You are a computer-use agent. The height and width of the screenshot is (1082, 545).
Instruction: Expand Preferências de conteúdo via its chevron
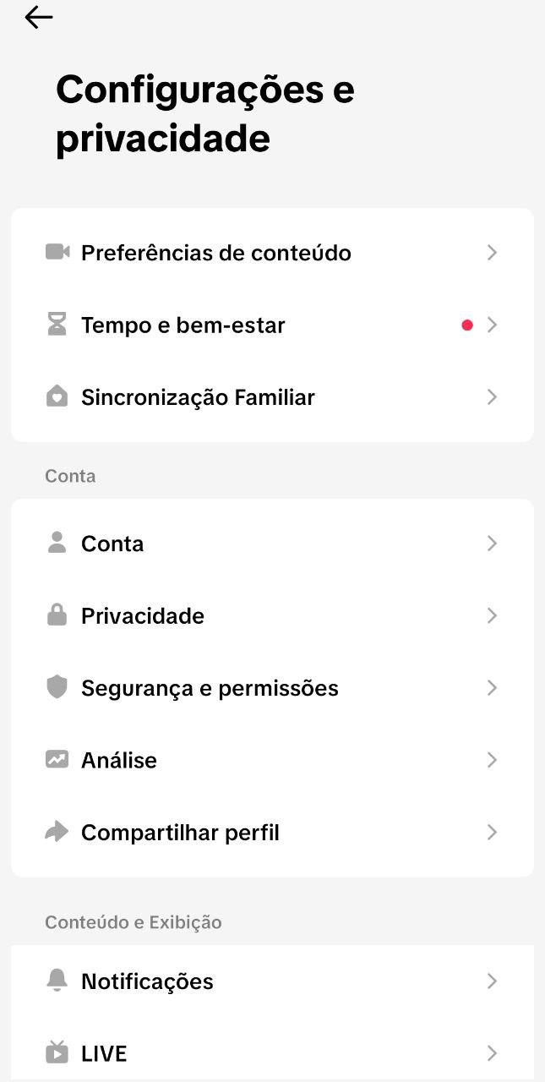click(x=493, y=252)
